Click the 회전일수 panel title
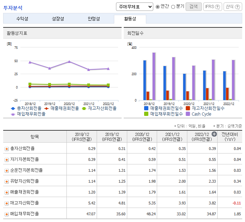Viewport: 245px width, 222px height. tap(135, 33)
